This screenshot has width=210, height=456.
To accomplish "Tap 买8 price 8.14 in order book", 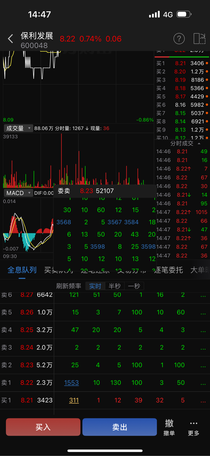I will click(x=180, y=121).
